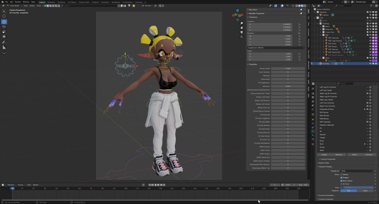
Task: Click the viewport navigation axis gizmo
Action: (x=238, y=15)
